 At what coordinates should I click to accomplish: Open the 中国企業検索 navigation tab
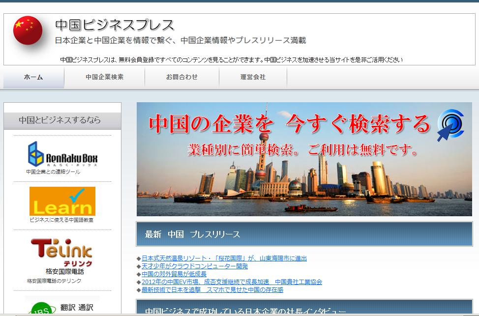104,77
